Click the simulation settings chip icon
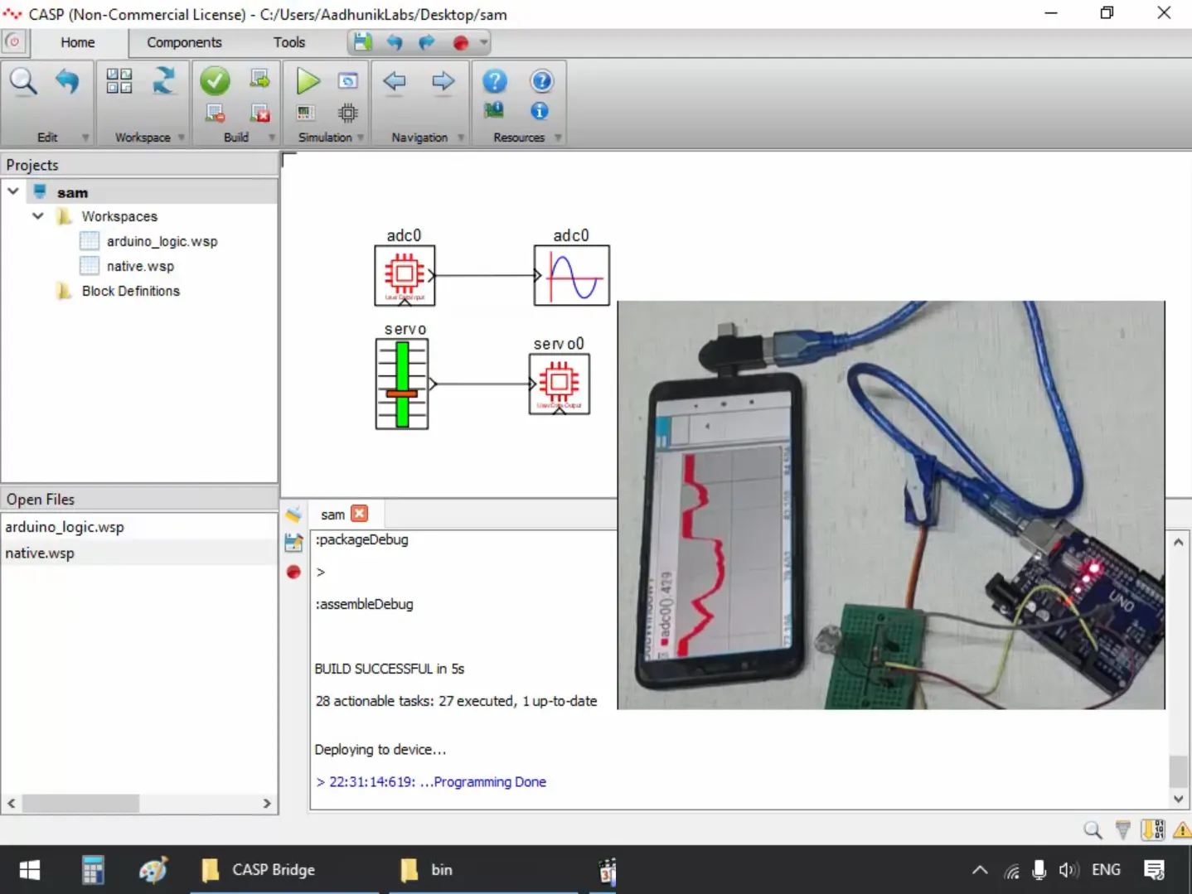The width and height of the screenshot is (1192, 894). [x=347, y=113]
